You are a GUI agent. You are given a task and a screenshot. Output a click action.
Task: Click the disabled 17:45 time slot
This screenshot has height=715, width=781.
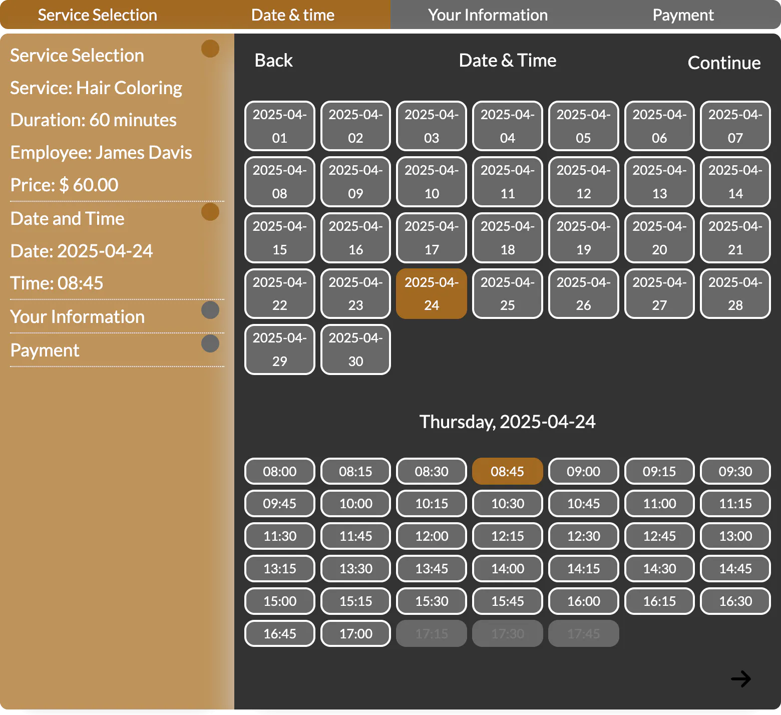584,634
